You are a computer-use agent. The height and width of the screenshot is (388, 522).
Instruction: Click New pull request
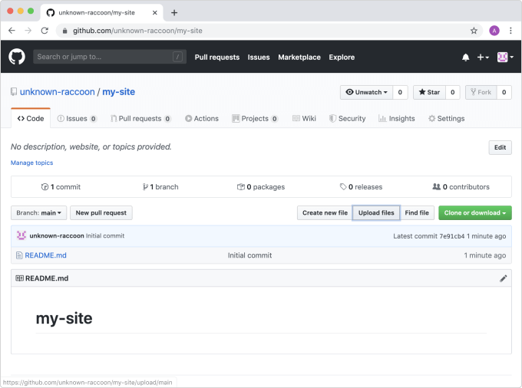point(101,212)
